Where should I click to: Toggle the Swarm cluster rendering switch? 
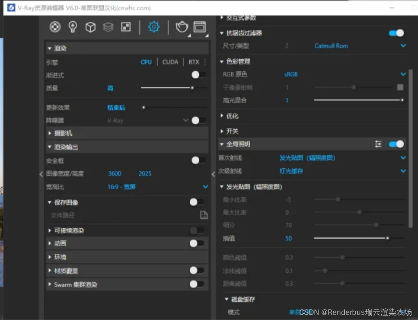click(x=197, y=284)
